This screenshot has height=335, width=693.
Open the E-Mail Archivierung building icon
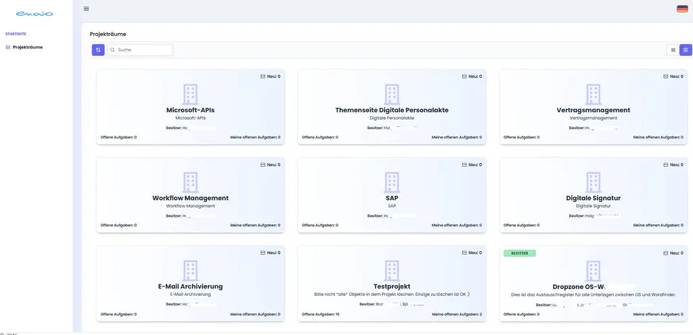[190, 271]
